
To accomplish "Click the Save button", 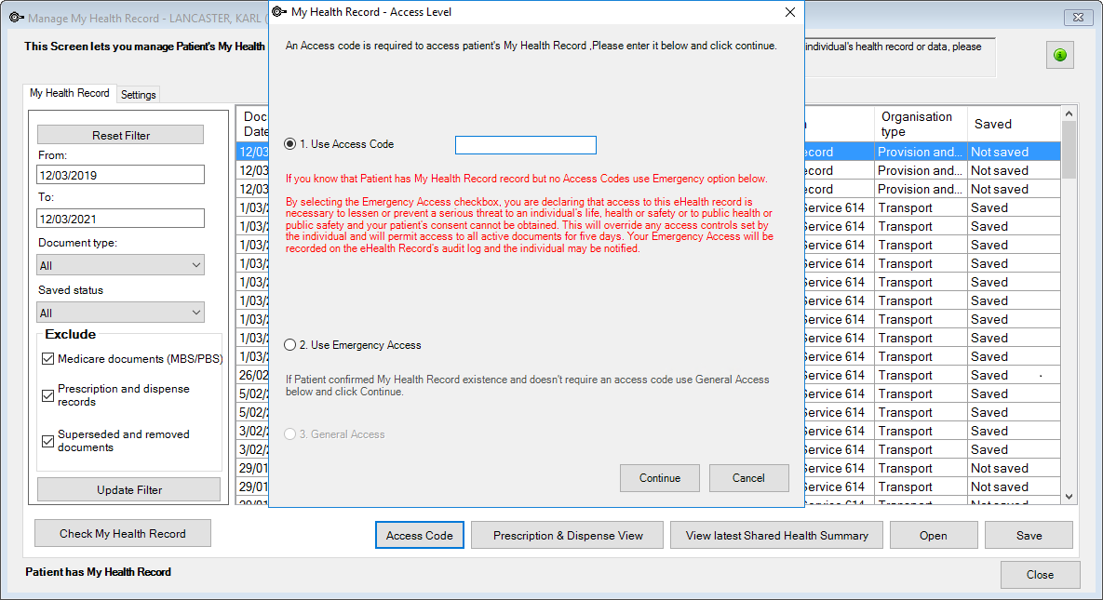I will tap(1029, 535).
